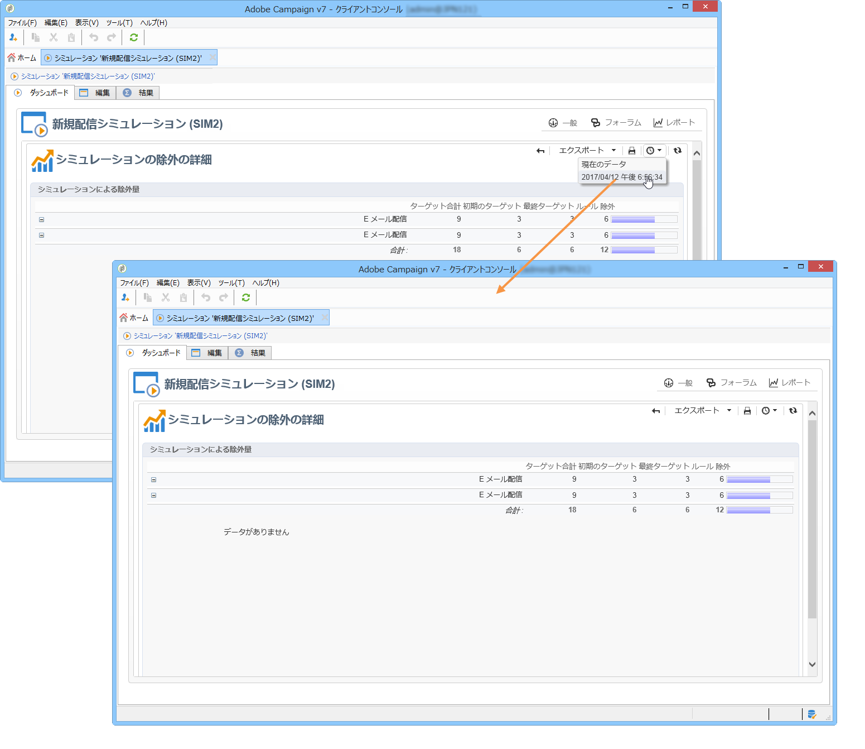The height and width of the screenshot is (749, 865).
Task: Click the cut scissors icon in back window
Action: tap(54, 37)
